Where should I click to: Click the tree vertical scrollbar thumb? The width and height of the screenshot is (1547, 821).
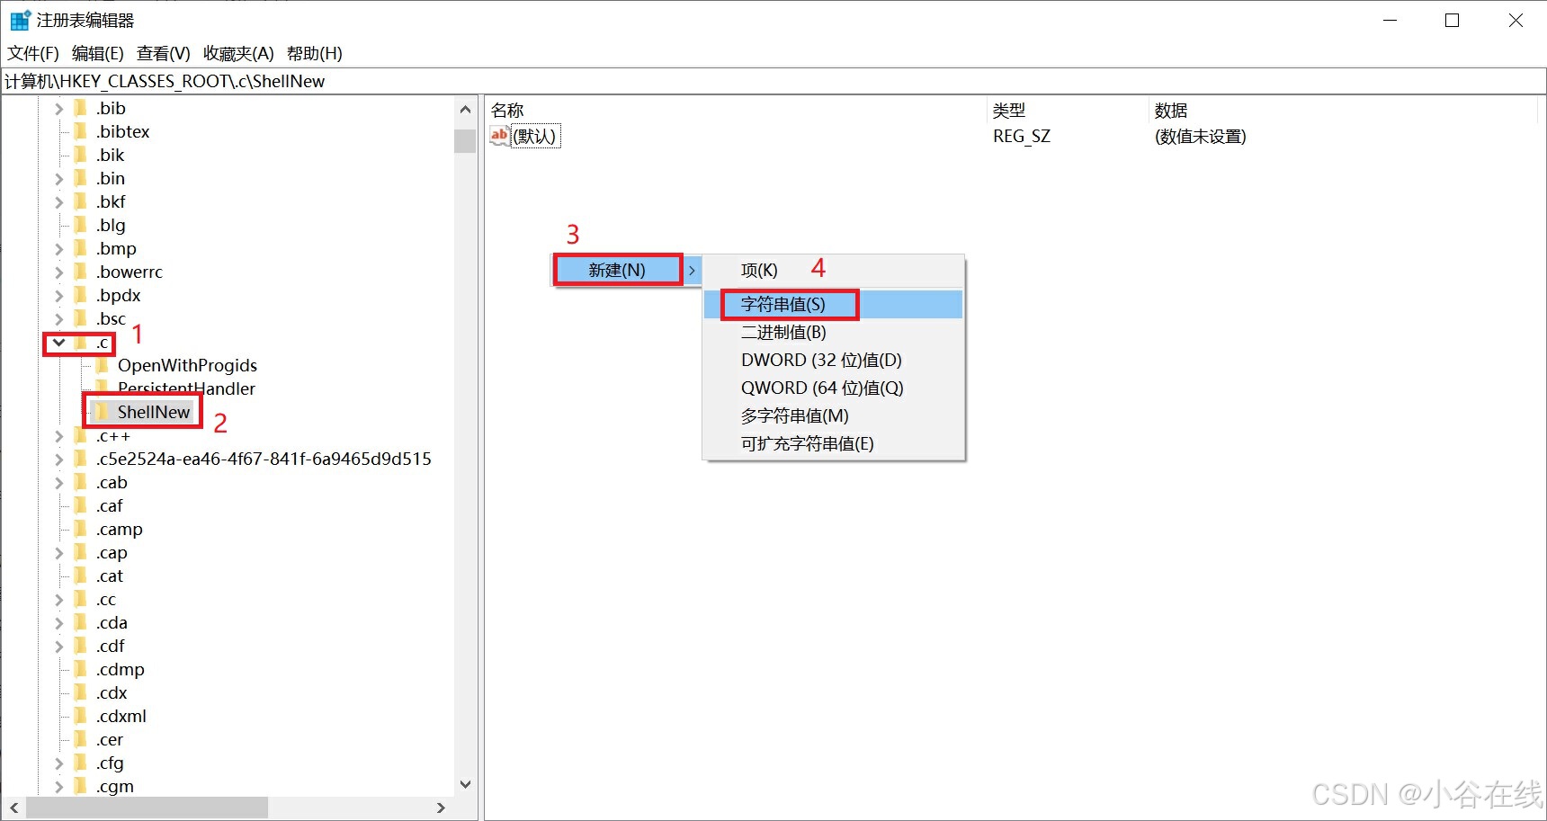pyautogui.click(x=465, y=141)
